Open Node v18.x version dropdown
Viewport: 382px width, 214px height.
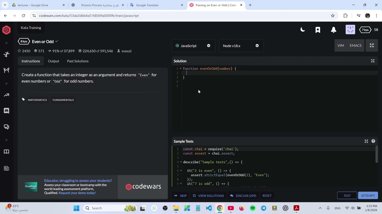click(x=241, y=46)
